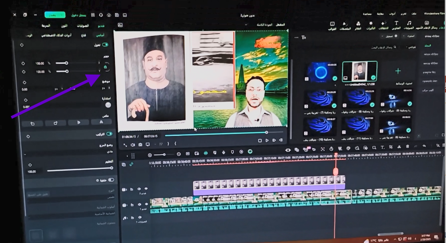This screenshot has width=446, height=243.
Task: Click the scale X slider handle
Action: point(66,63)
